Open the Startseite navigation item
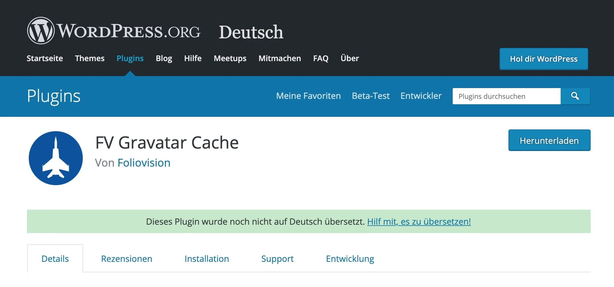Image resolution: width=614 pixels, height=287 pixels. 45,58
